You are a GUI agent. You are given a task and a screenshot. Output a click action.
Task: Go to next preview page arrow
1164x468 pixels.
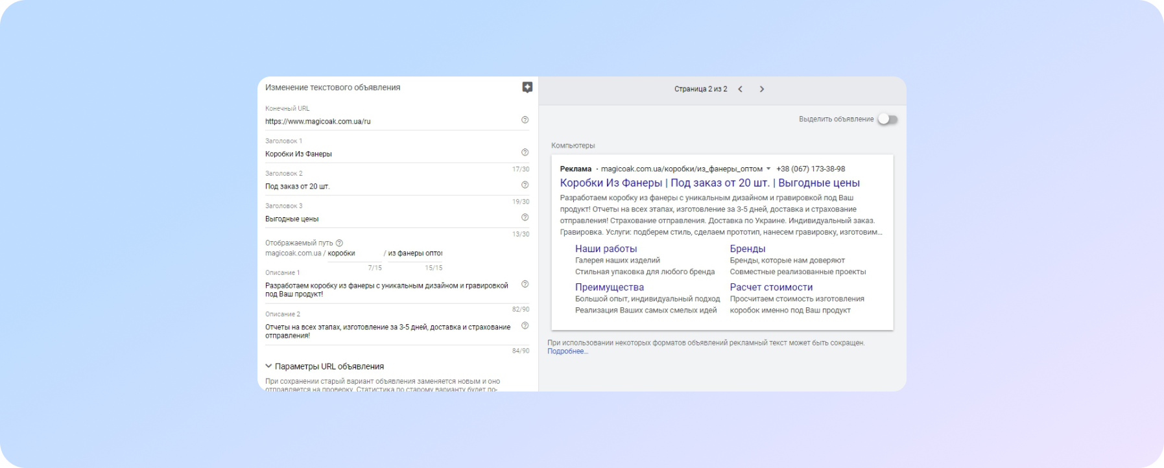762,89
